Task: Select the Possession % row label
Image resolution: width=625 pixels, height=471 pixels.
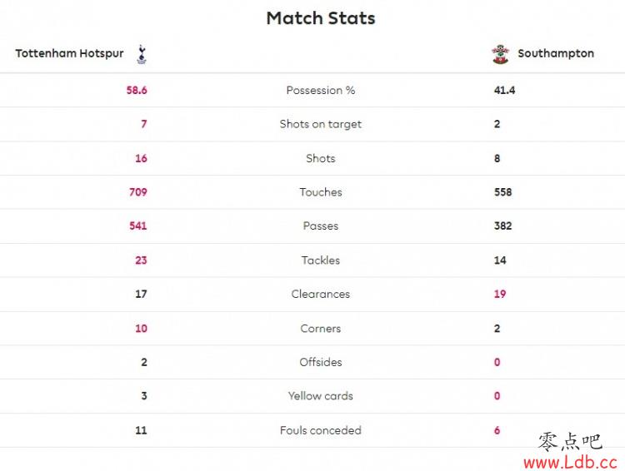Action: [321, 91]
